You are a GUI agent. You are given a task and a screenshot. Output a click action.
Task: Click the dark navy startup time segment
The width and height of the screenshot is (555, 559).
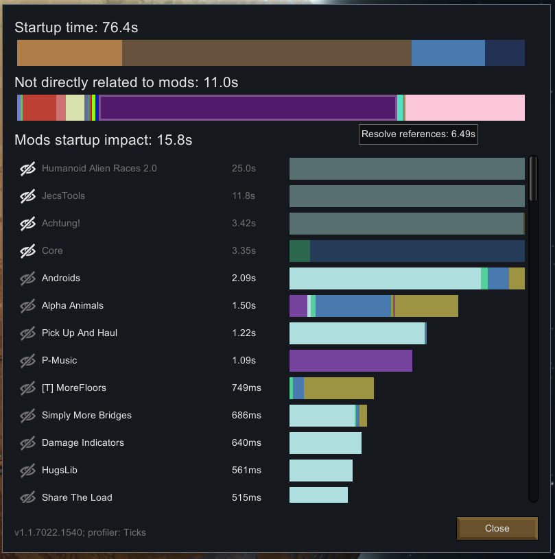[x=505, y=53]
